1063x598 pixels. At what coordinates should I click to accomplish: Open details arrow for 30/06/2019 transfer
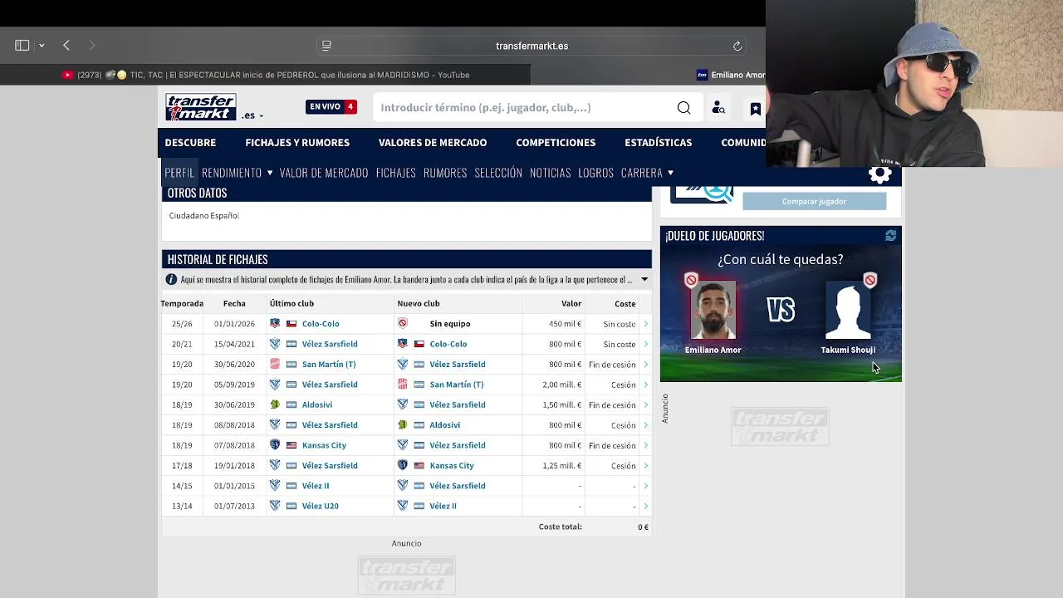[x=645, y=405]
